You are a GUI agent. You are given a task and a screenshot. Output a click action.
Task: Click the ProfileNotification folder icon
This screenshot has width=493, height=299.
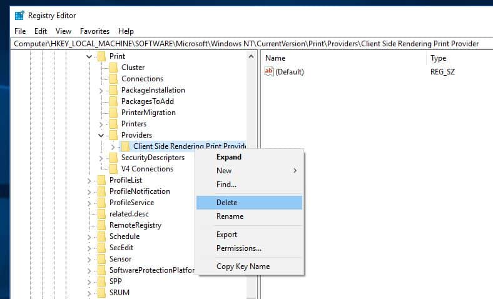pyautogui.click(x=101, y=191)
